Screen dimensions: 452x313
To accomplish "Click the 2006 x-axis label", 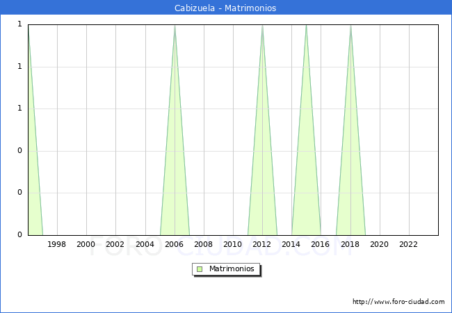I will coord(174,244).
